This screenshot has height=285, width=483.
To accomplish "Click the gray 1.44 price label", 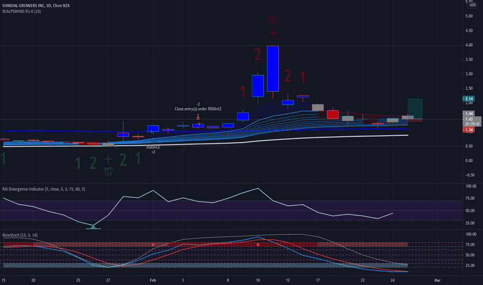I will pyautogui.click(x=468, y=113).
